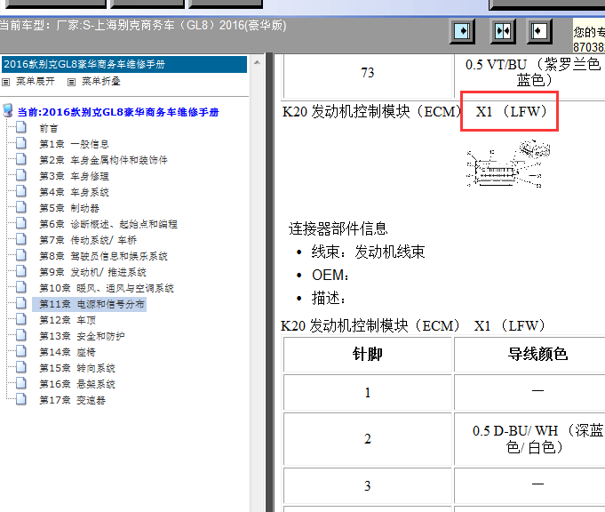The width and height of the screenshot is (605, 512).
Task: Open 第17章 变速器
Action: tap(73, 400)
